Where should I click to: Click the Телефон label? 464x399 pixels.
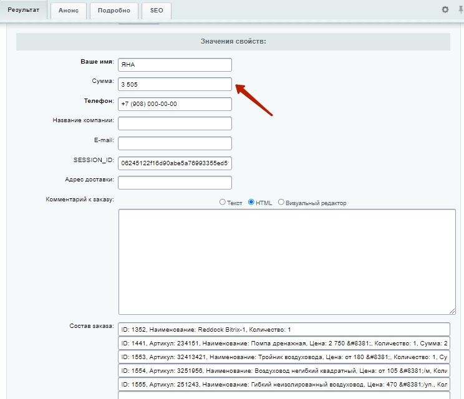click(99, 101)
